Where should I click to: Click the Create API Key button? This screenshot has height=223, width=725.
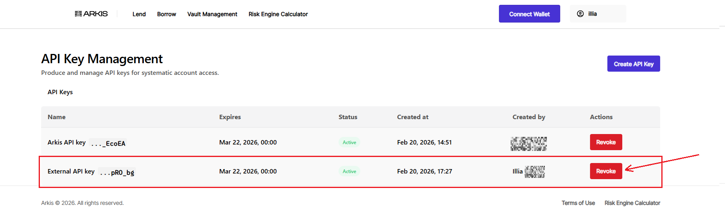pyautogui.click(x=633, y=64)
